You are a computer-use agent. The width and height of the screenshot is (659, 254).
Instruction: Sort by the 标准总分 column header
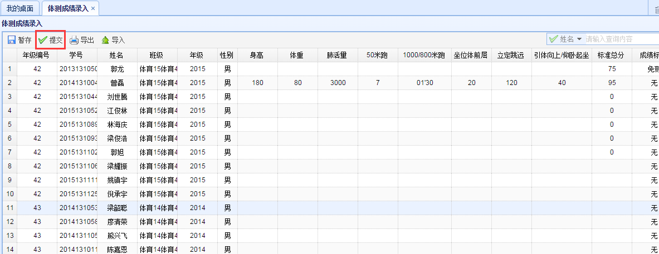tap(611, 55)
